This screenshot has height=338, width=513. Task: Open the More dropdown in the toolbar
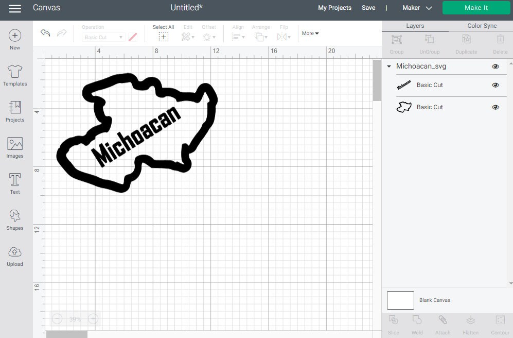click(310, 33)
